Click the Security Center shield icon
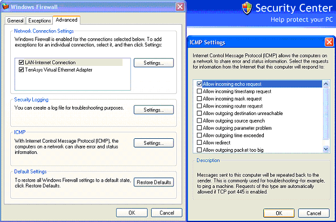The image size is (336, 222). click(x=247, y=8)
